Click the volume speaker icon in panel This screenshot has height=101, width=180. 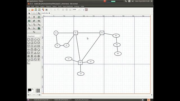[x=132, y=1]
